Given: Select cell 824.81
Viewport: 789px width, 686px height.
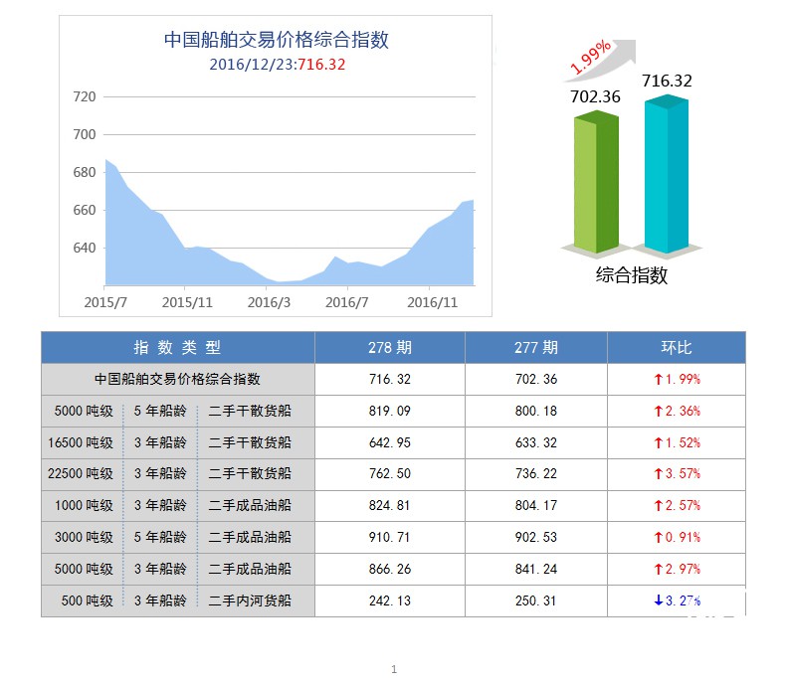Looking at the screenshot, I should [x=389, y=505].
